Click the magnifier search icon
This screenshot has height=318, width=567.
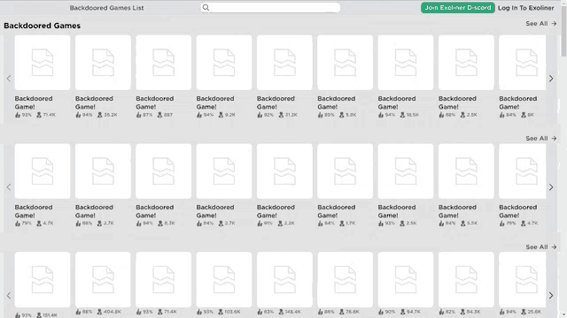point(206,8)
